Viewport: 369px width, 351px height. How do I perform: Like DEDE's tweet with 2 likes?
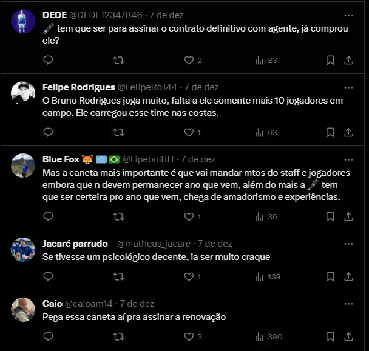click(193, 61)
